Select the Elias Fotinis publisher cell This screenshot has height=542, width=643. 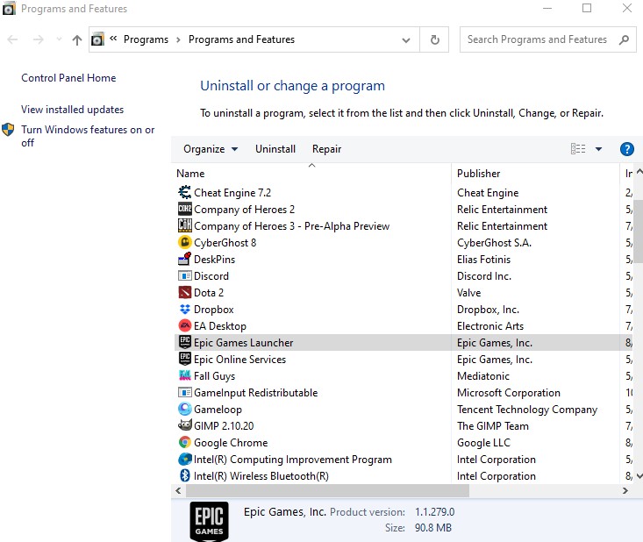[x=483, y=259]
